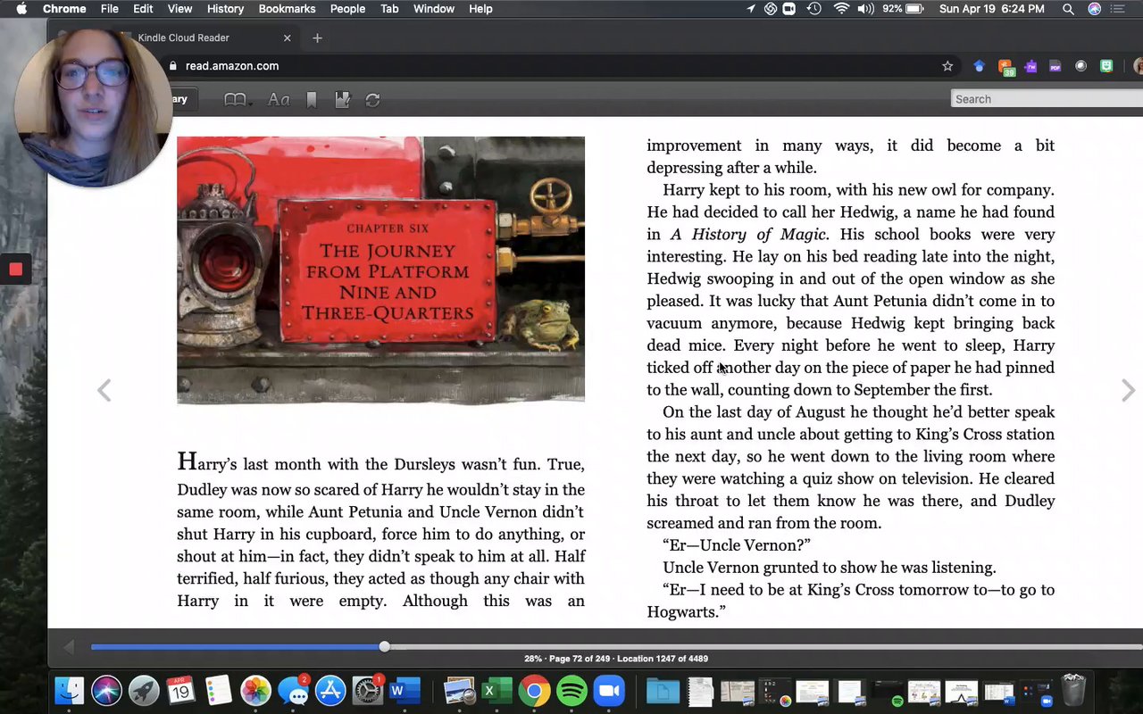This screenshot has height=714, width=1143.
Task: Open the purple puzzle-piece extension
Action: click(1030, 66)
